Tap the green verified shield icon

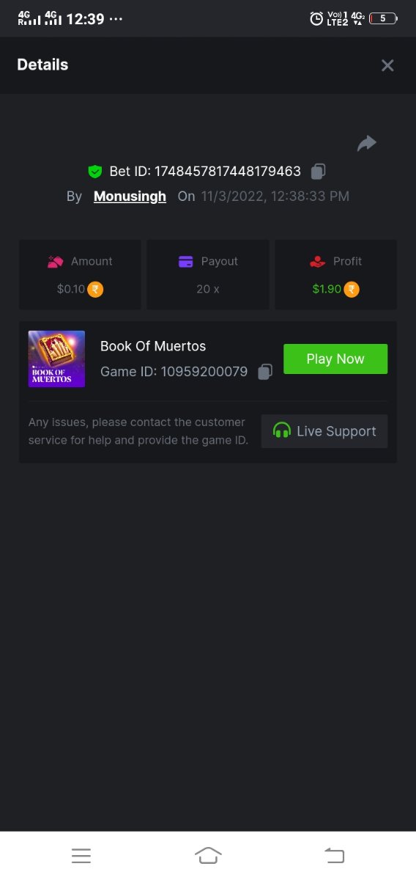pyautogui.click(x=94, y=172)
